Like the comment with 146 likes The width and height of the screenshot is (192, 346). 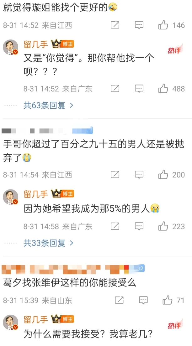[163, 25]
